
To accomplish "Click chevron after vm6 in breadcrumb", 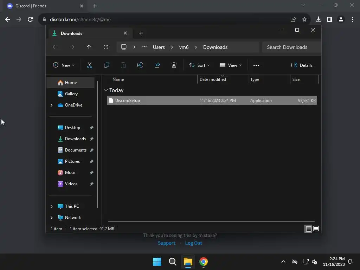I will (x=196, y=47).
